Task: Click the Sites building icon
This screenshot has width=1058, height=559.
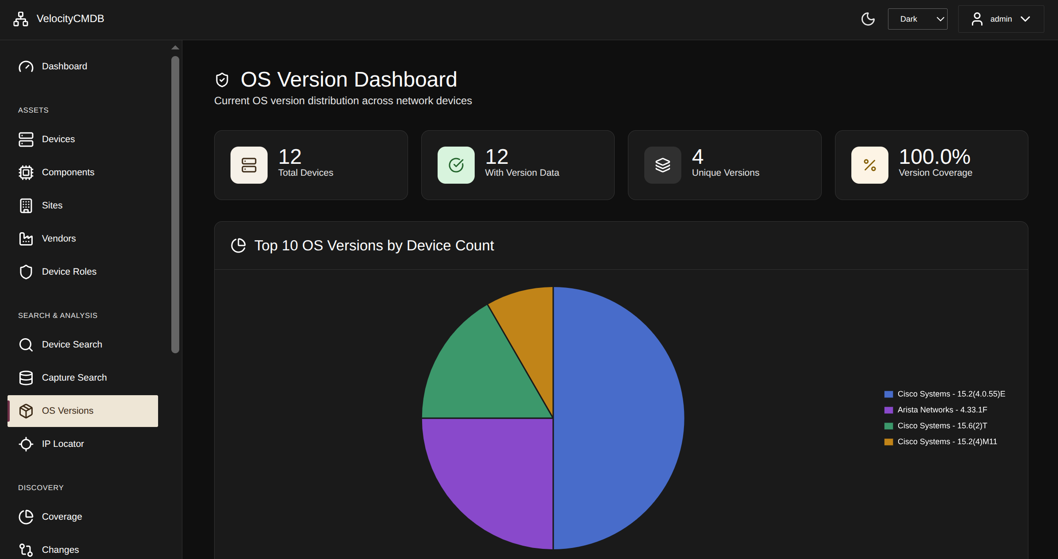Action: pos(26,205)
